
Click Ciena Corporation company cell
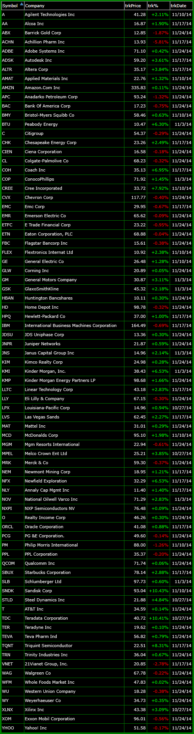(x=74, y=152)
